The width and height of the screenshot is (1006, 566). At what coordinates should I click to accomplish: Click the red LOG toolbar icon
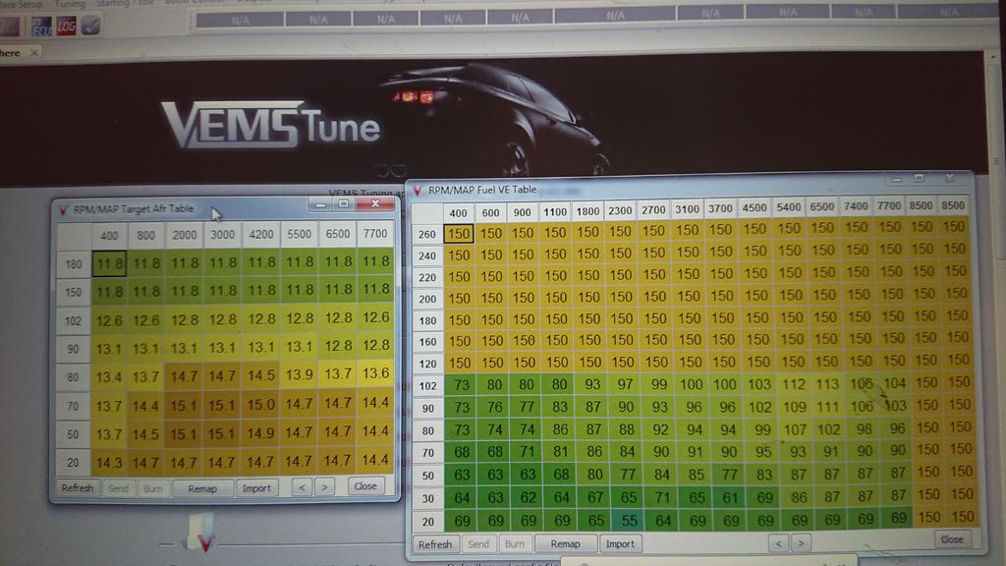coord(66,26)
